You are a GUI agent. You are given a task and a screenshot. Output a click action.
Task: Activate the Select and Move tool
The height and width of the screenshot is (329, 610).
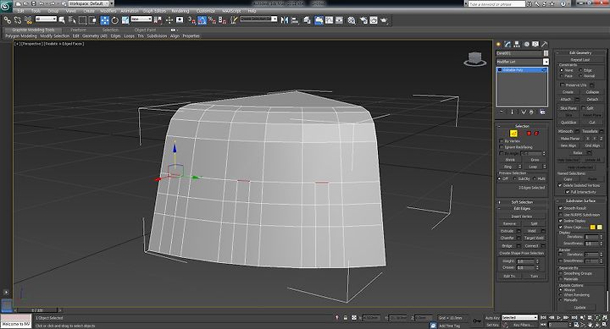[x=105, y=20]
